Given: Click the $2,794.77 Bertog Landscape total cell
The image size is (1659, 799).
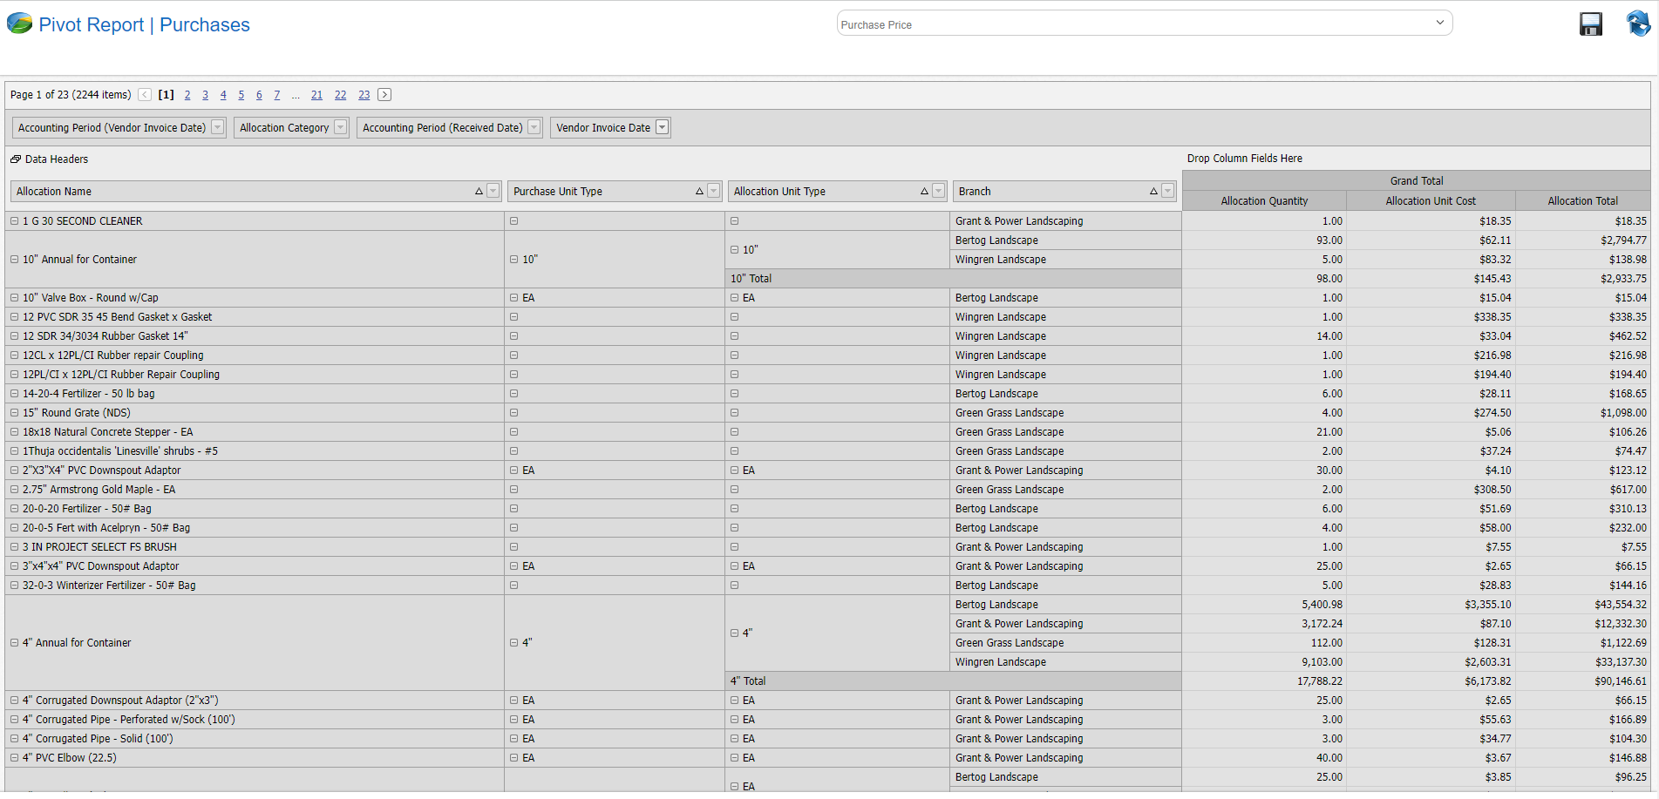Looking at the screenshot, I should 1582,240.
